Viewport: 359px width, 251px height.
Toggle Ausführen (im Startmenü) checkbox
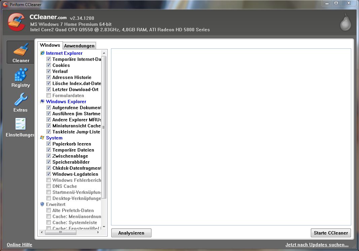pos(48,114)
